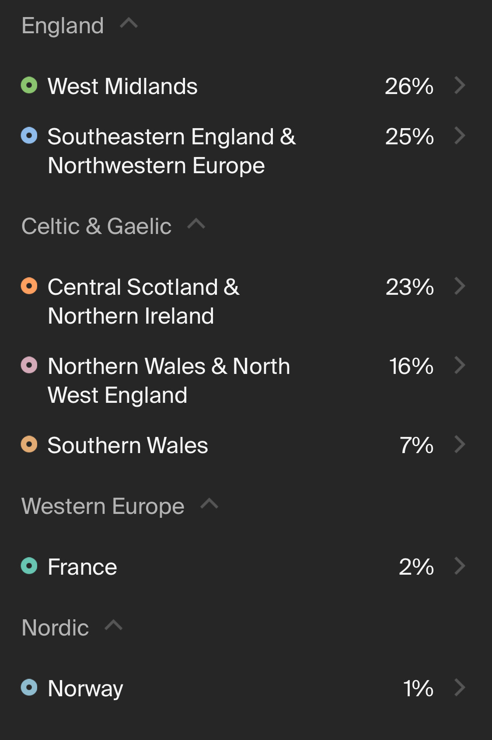
Task: Open Southeastern England & Northwestern Europe region
Action: (171, 151)
